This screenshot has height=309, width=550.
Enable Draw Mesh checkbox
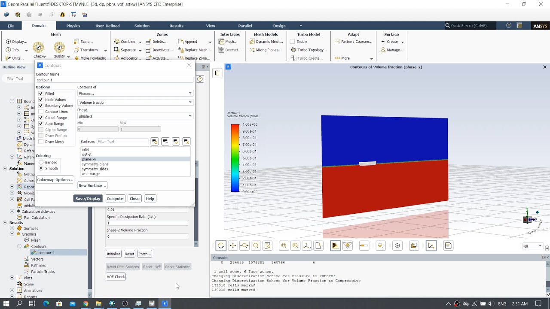pyautogui.click(x=41, y=142)
